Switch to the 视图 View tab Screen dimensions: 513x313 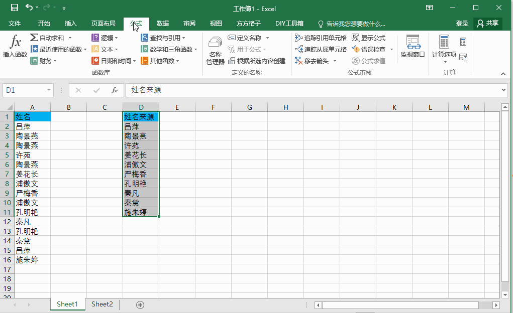[x=216, y=24]
